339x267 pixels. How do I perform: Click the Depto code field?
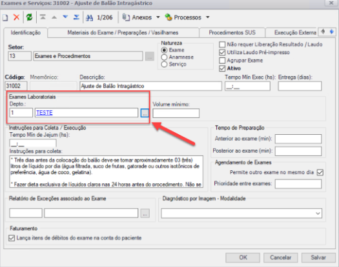[21, 113]
